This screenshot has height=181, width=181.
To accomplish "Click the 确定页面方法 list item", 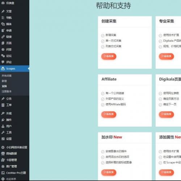I will coord(171,99).
